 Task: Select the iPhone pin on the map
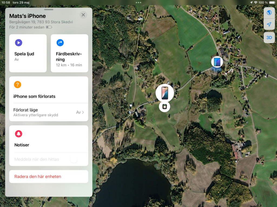tap(165, 93)
